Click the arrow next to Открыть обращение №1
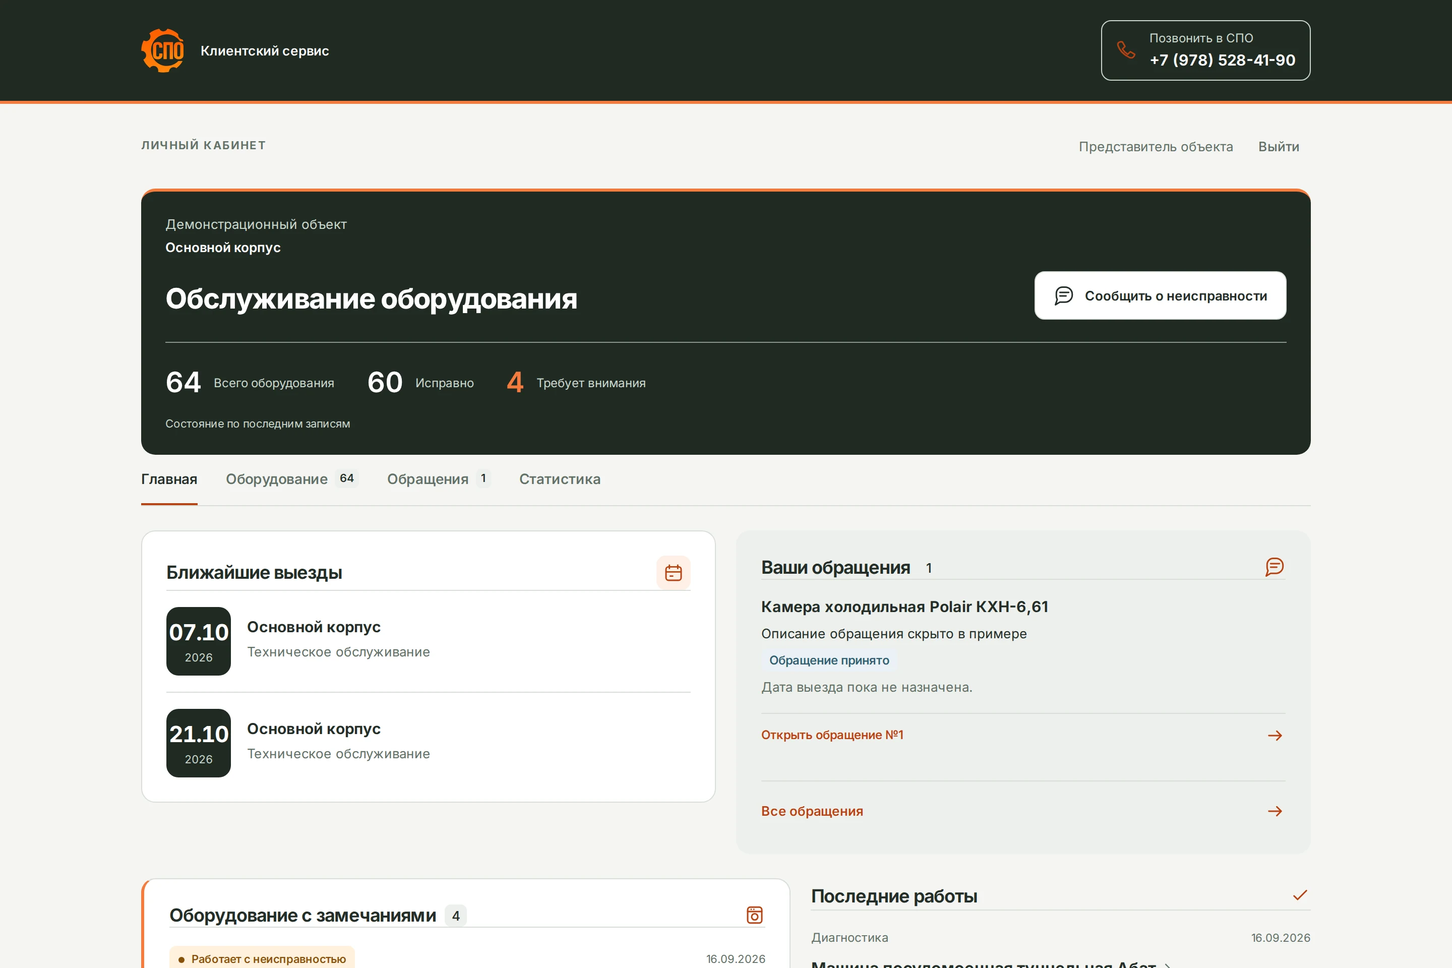 pos(1275,735)
